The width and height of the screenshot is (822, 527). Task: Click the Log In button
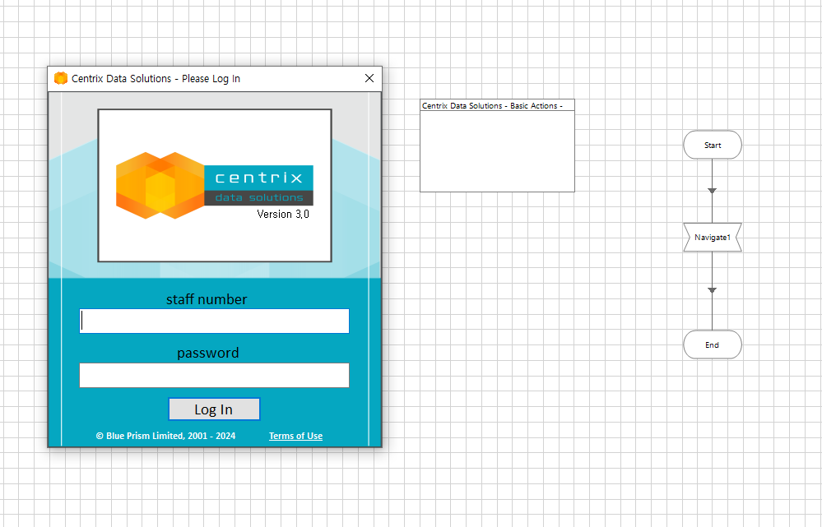(214, 409)
